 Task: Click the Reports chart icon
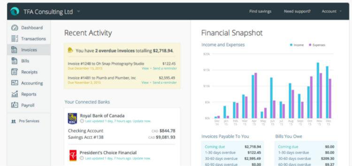coord(15,94)
